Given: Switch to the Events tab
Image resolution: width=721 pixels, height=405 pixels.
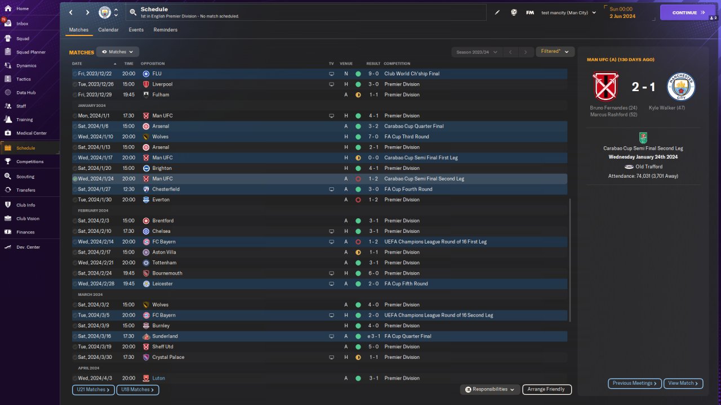Looking at the screenshot, I should [x=136, y=30].
